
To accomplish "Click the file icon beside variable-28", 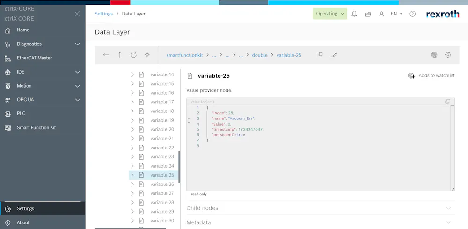I will 141,202.
